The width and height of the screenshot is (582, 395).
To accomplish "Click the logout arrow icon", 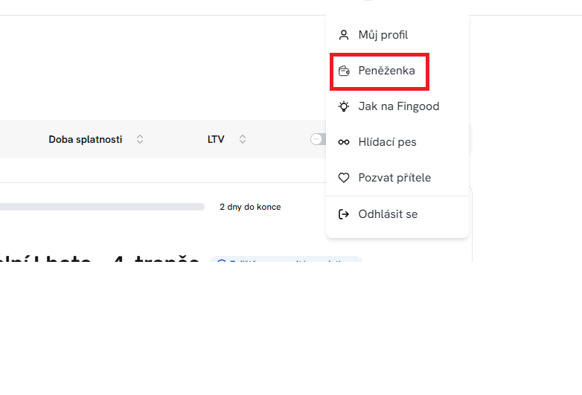I will pyautogui.click(x=343, y=214).
